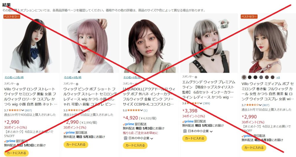This screenshot has width=296, height=157.
Task: Click prime logo on pink bob wig listing
Action: (69, 133)
